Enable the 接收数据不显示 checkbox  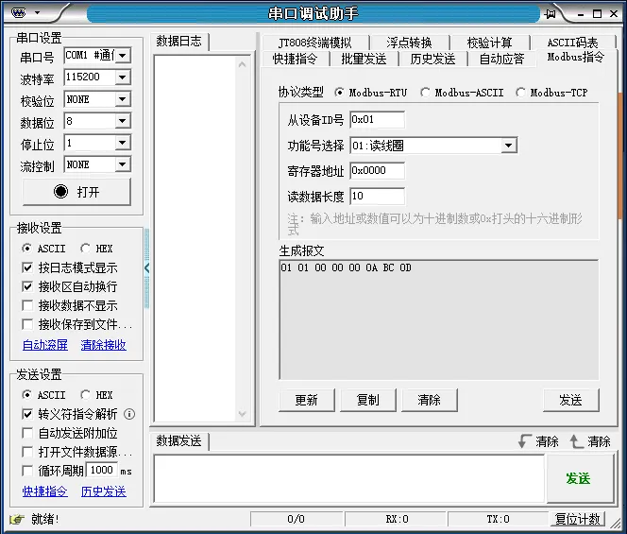click(27, 305)
